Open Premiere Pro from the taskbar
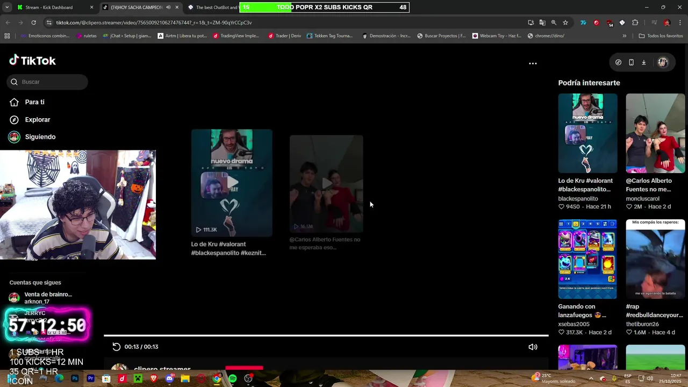The image size is (688, 387). point(90,378)
